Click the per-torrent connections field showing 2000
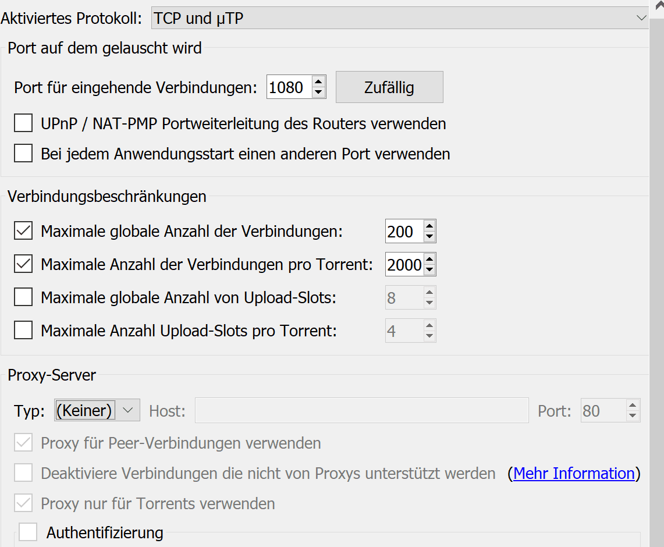 [x=404, y=265]
